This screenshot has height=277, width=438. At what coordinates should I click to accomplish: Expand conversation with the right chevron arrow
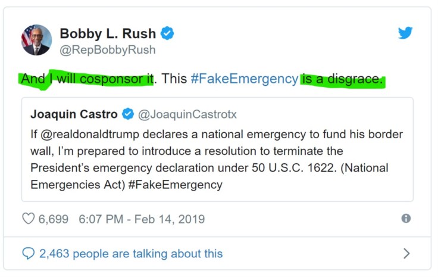tap(406, 254)
